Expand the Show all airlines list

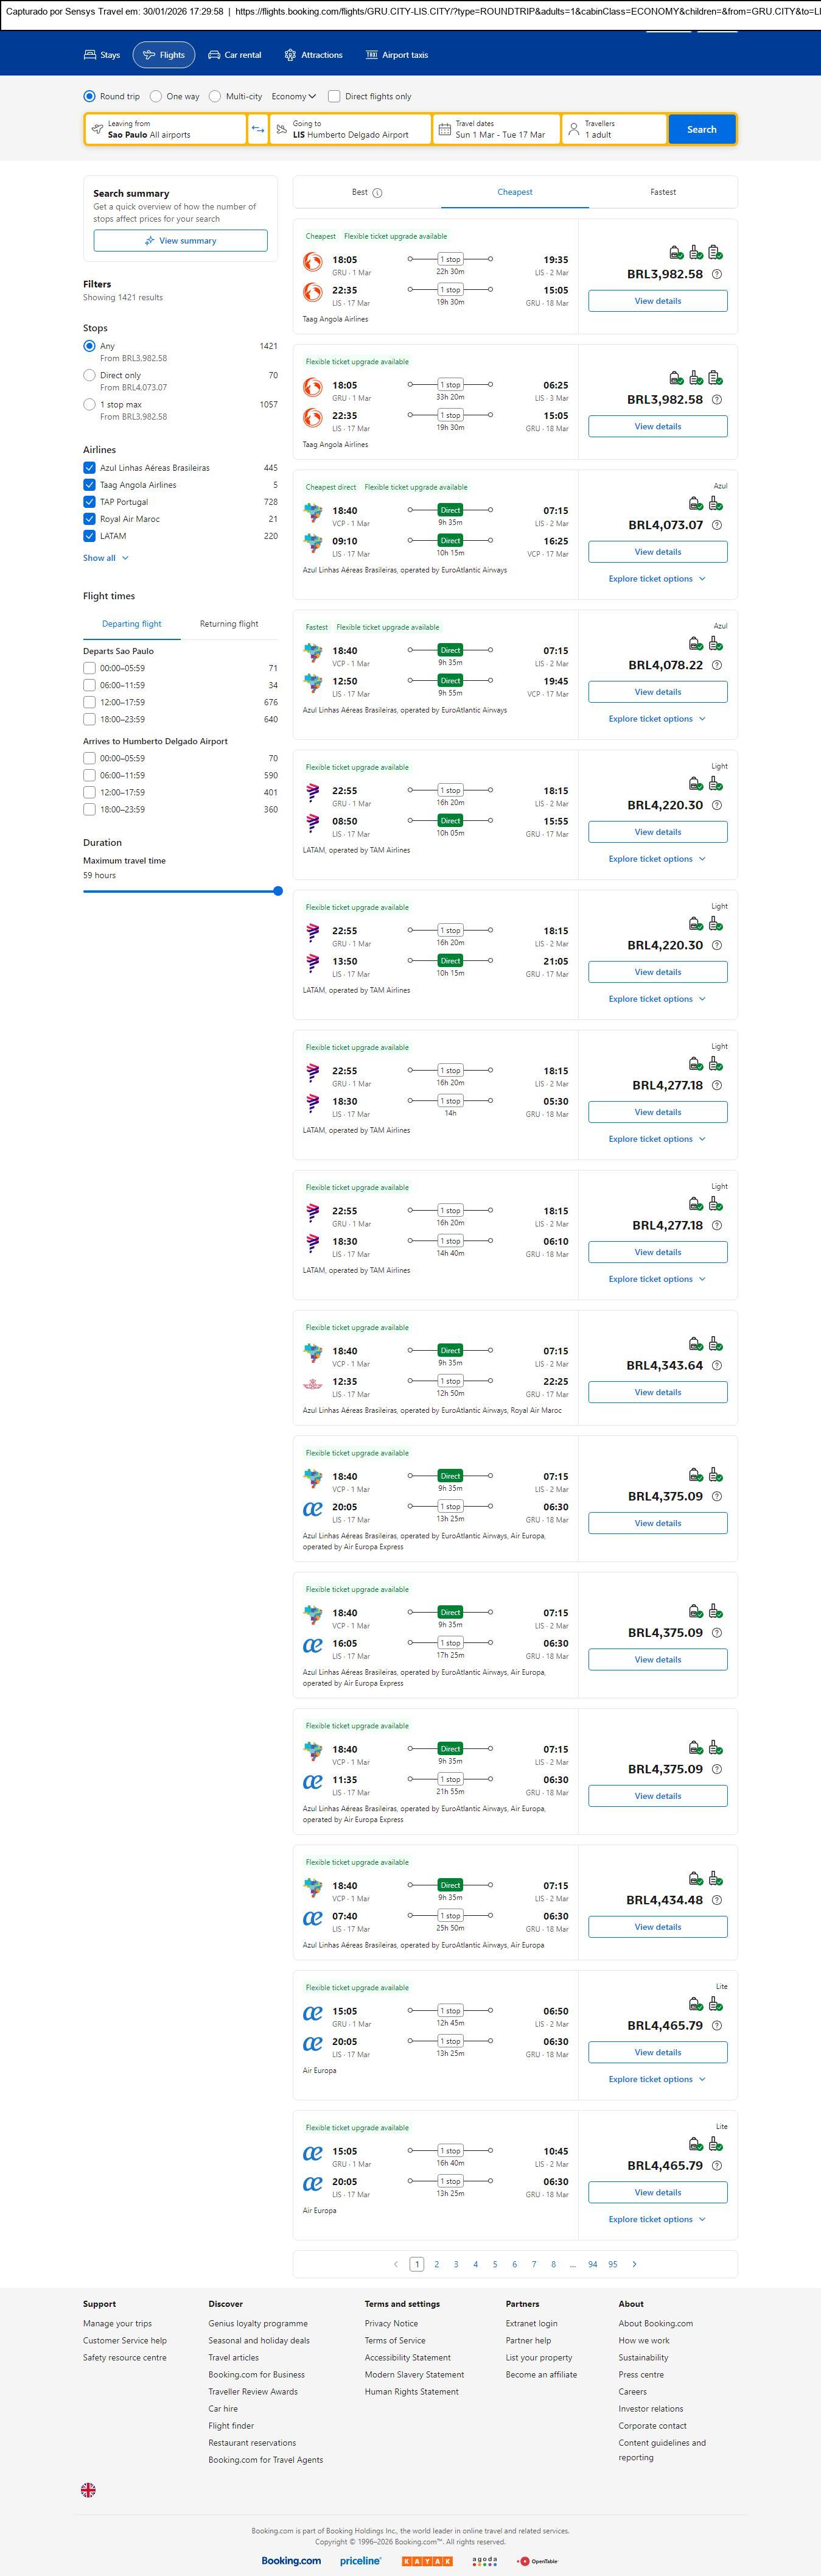coord(105,558)
